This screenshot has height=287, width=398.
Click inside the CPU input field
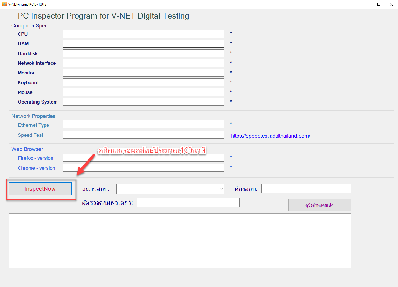click(143, 33)
